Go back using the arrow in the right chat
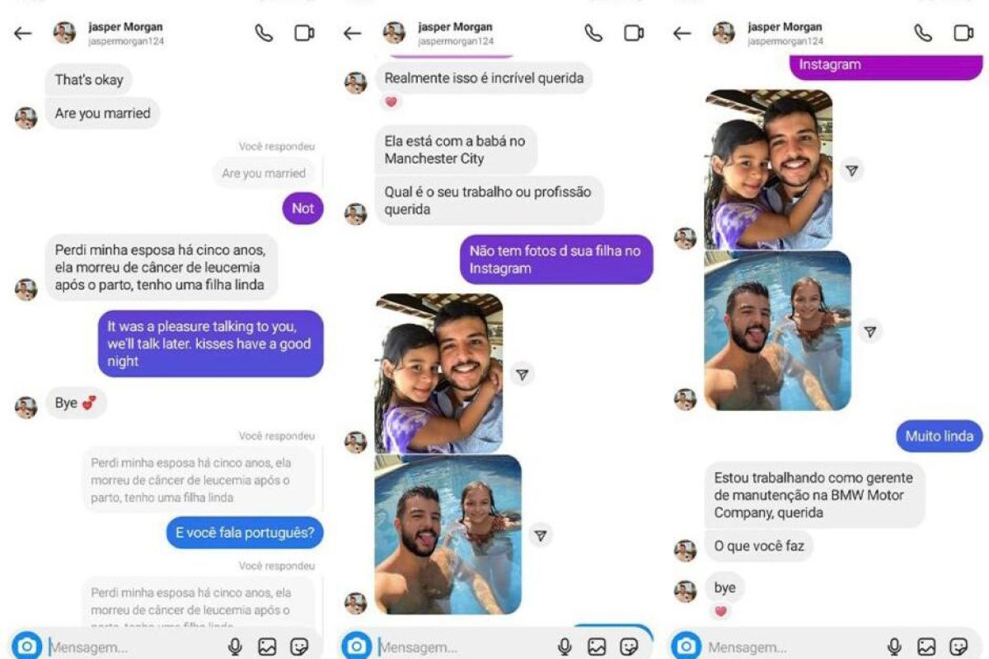This screenshot has width=989, height=659. [682, 34]
